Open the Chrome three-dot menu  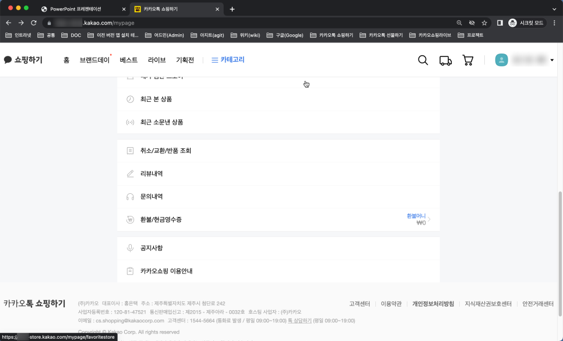(x=554, y=23)
